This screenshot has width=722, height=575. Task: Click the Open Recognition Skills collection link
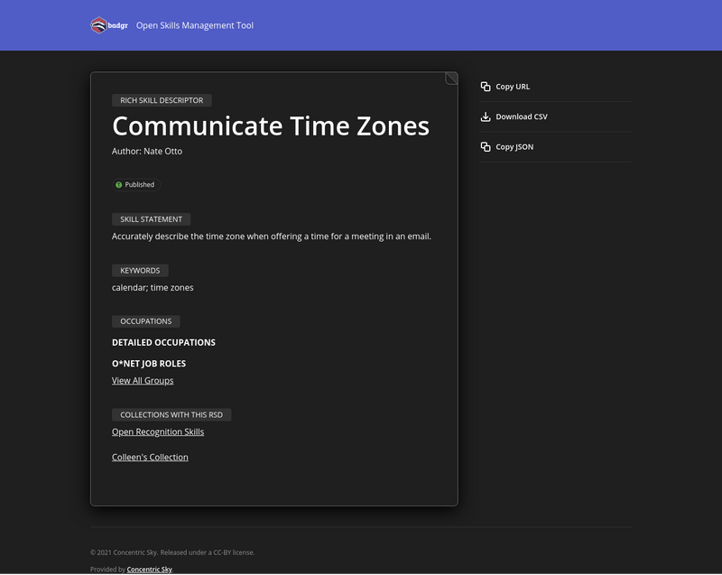[x=157, y=431]
